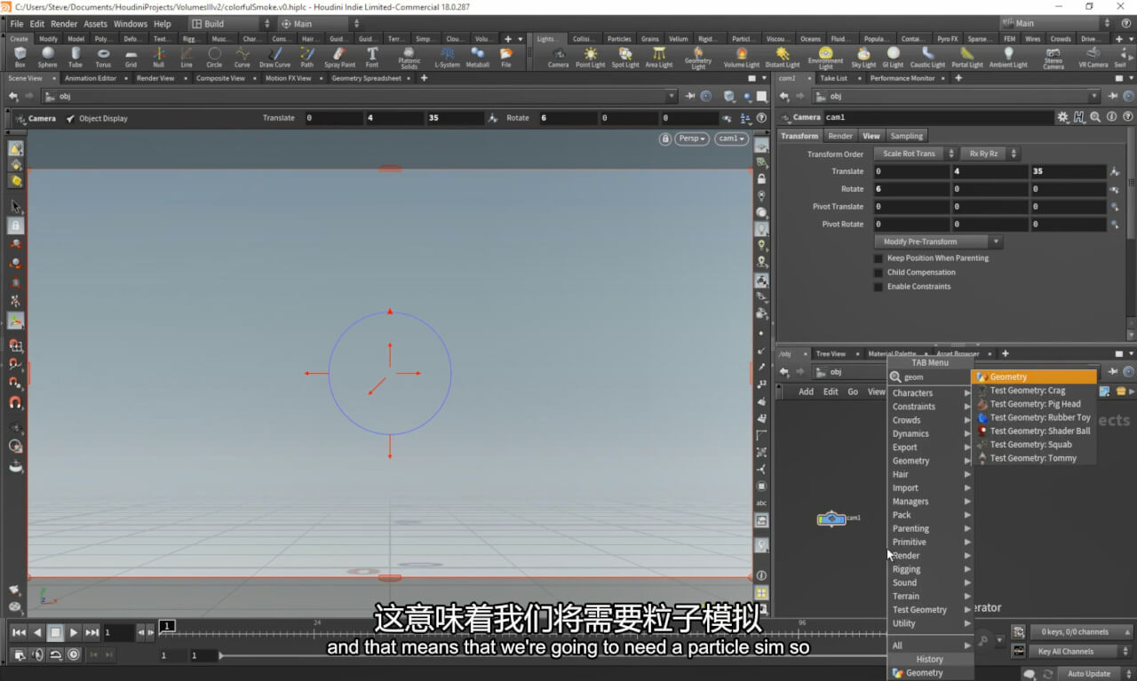Select the Sphere shelf tool
Image resolution: width=1137 pixels, height=681 pixels.
point(47,58)
